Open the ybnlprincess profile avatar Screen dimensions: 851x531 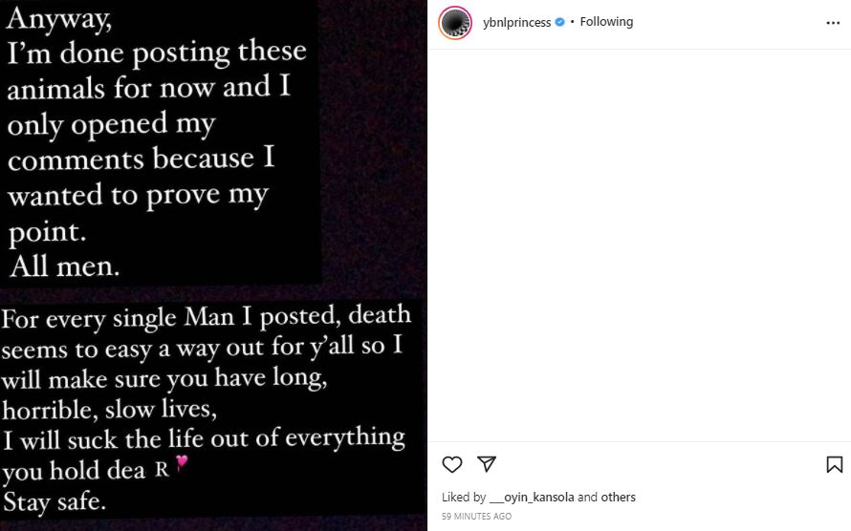coord(455,23)
